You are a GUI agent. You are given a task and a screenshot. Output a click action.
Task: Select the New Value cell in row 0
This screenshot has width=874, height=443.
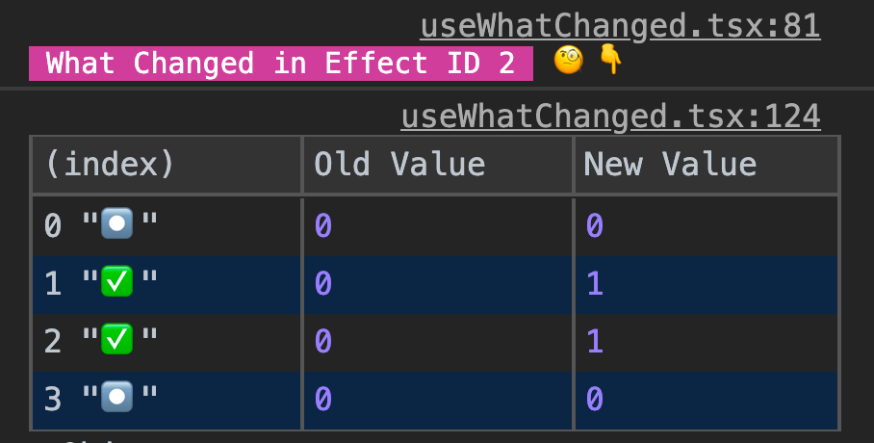tap(707, 226)
